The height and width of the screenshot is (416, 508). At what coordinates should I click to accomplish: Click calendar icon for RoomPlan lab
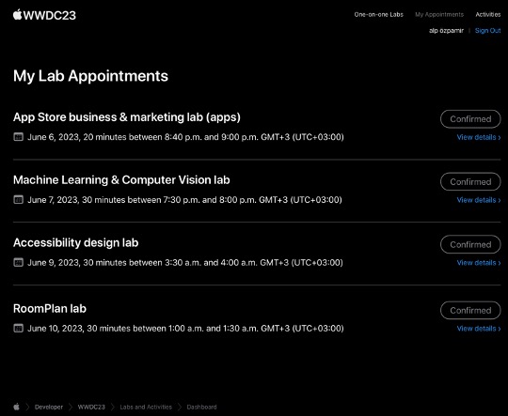(x=18, y=329)
